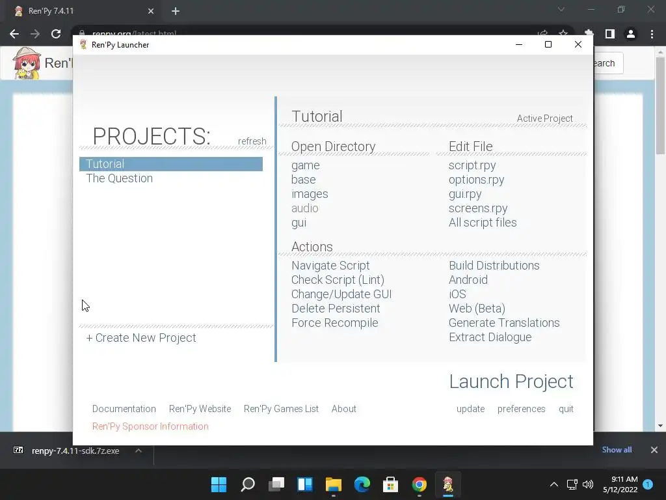The width and height of the screenshot is (666, 500).
Task: Open the gui directory
Action: (299, 223)
